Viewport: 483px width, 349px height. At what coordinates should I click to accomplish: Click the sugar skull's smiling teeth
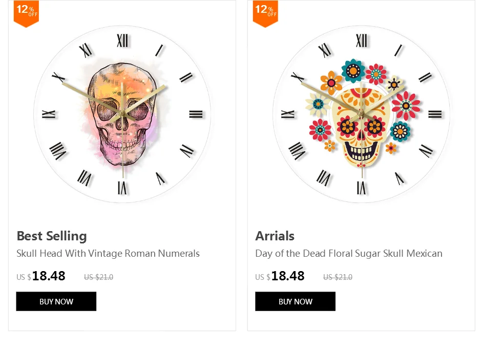point(361,149)
